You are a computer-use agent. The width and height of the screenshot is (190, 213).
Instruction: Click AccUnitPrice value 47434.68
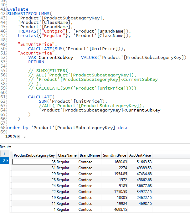point(144,174)
